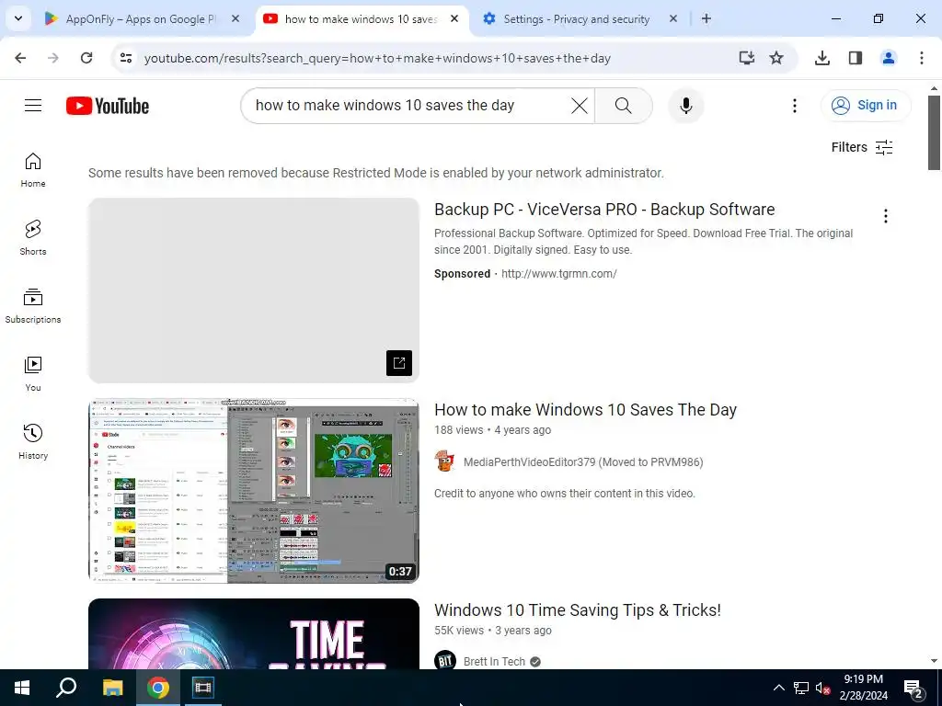This screenshot has width=942, height=706.
Task: Switch to the AppOnFly Google Play tab
Action: click(x=138, y=19)
